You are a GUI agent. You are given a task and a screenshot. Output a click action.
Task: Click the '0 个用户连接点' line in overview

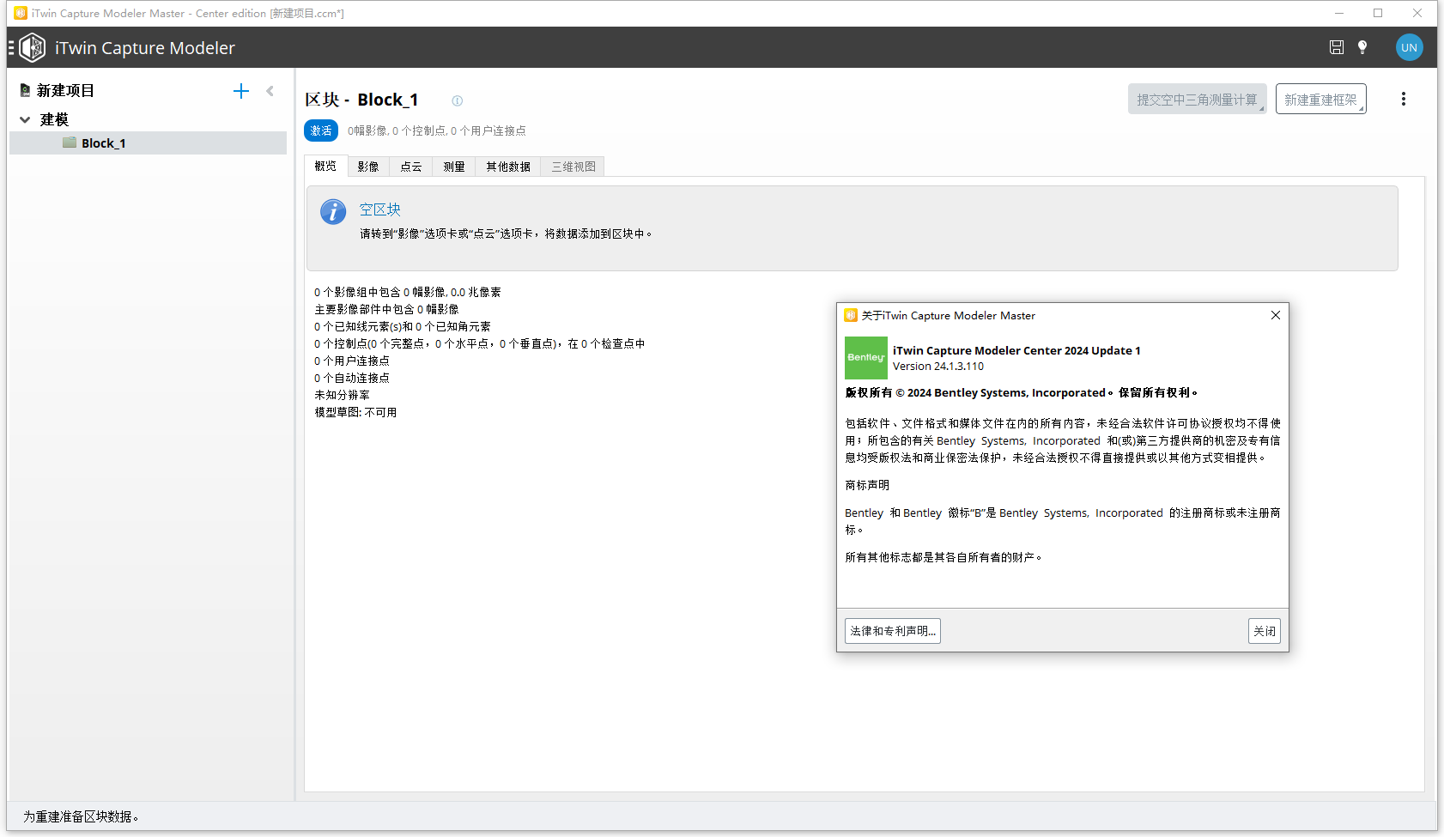click(x=352, y=361)
